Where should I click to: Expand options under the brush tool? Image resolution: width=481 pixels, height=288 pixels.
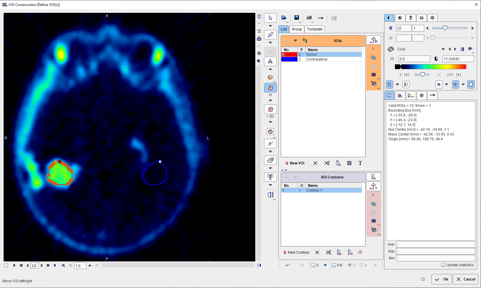[270, 70]
